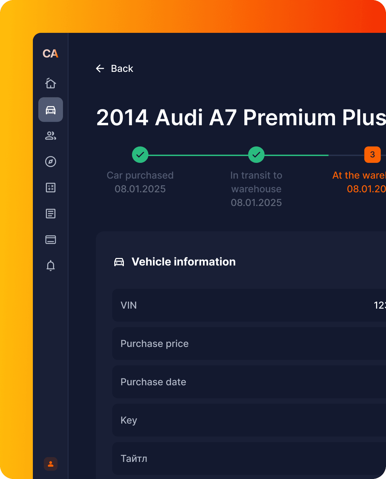Image resolution: width=386 pixels, height=479 pixels.
Task: Select step 3 At the warehouse
Action: tap(372, 155)
